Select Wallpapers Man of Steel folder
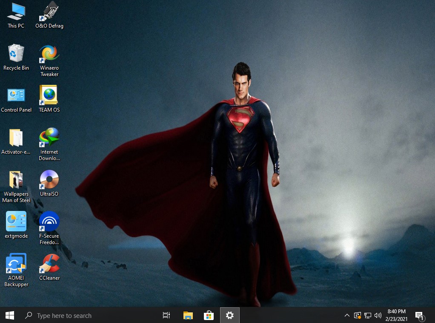 pyautogui.click(x=16, y=187)
